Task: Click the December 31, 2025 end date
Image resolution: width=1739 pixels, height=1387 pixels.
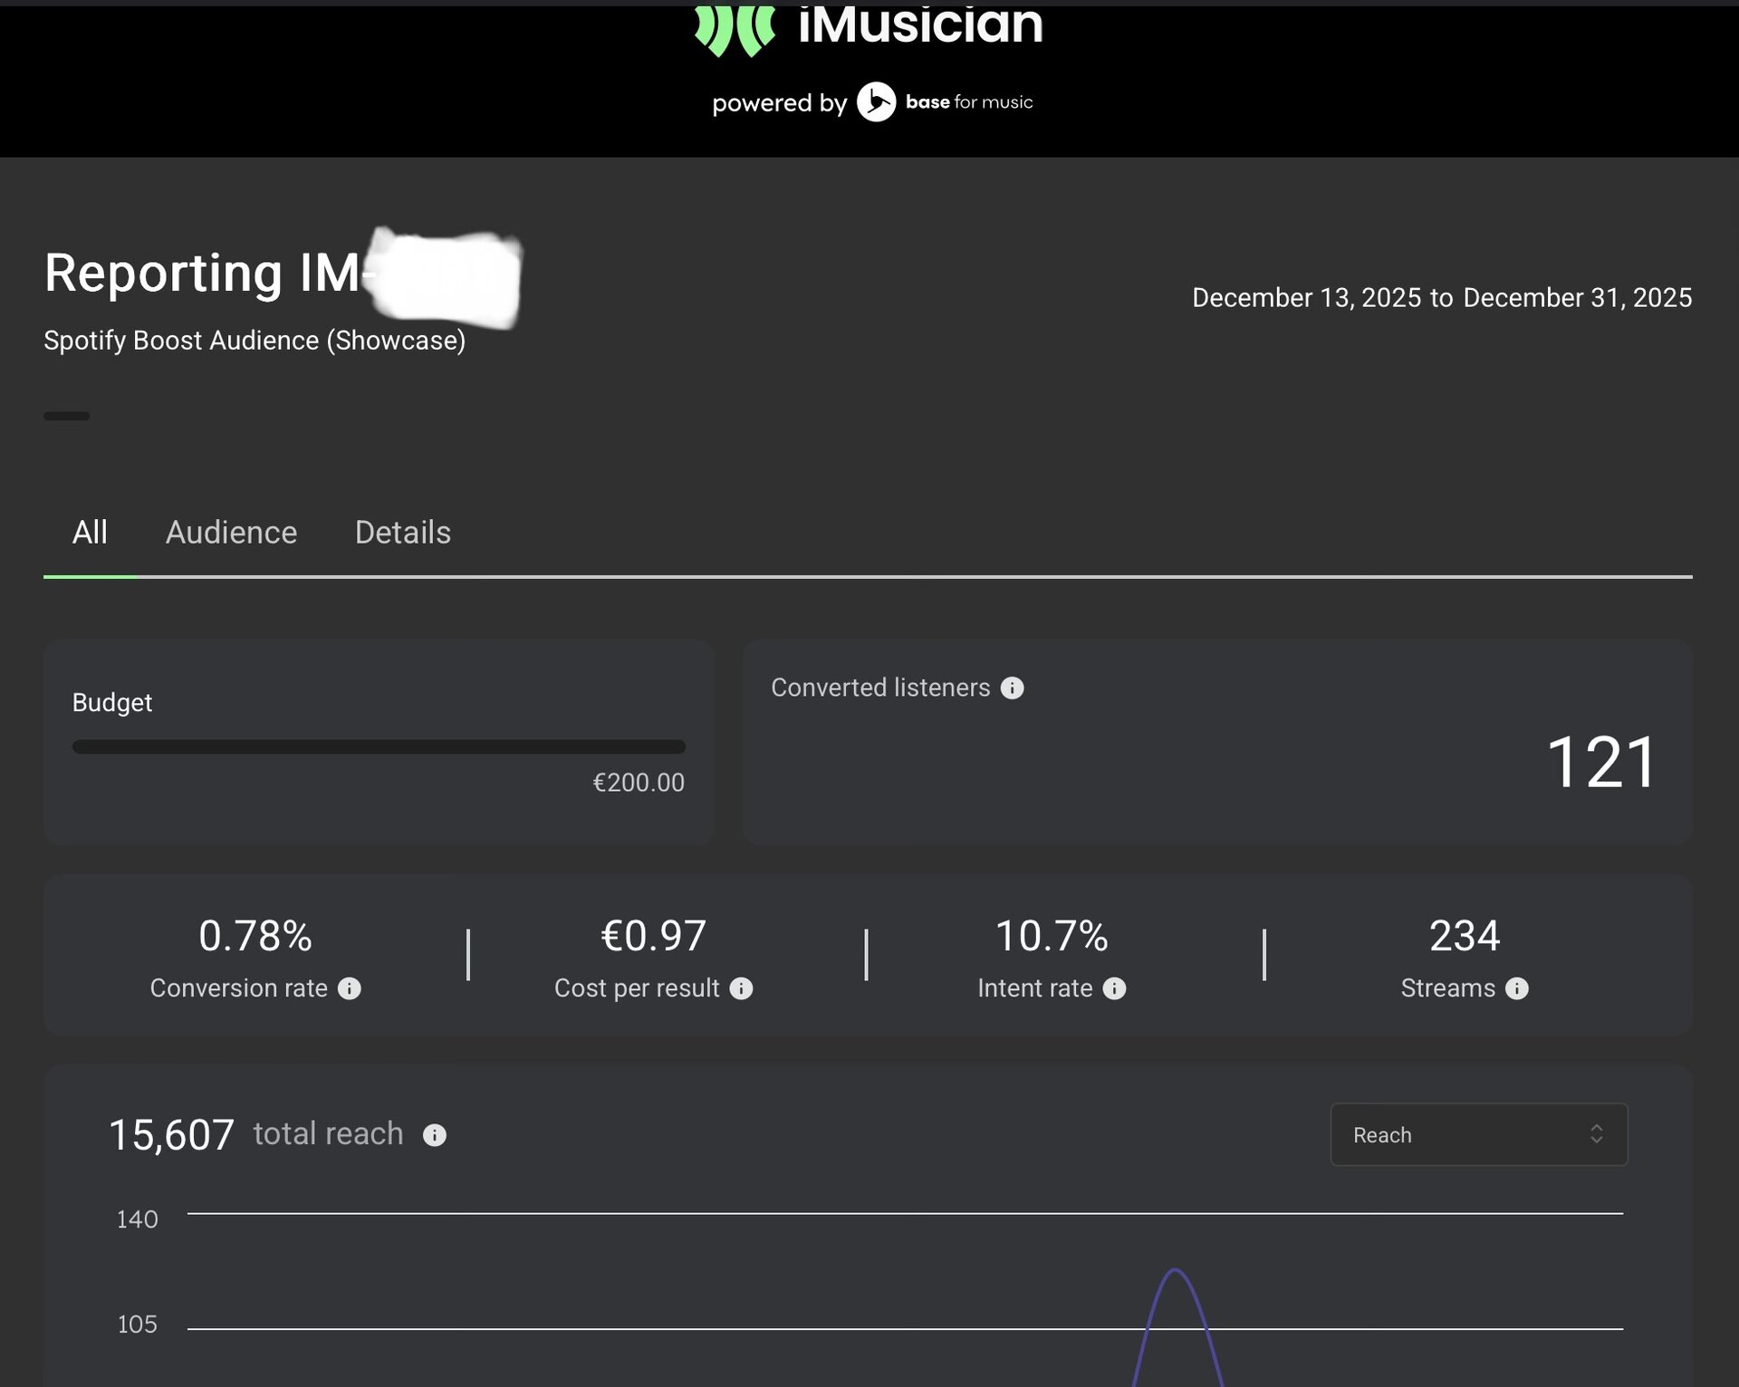Action: (1577, 298)
